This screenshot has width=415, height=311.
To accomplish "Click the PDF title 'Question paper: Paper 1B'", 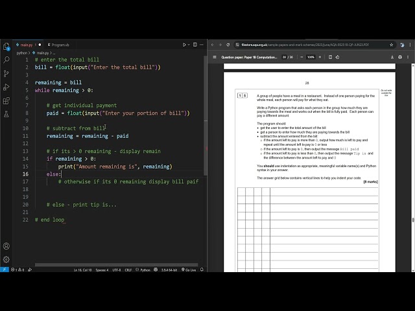I will (x=249, y=57).
